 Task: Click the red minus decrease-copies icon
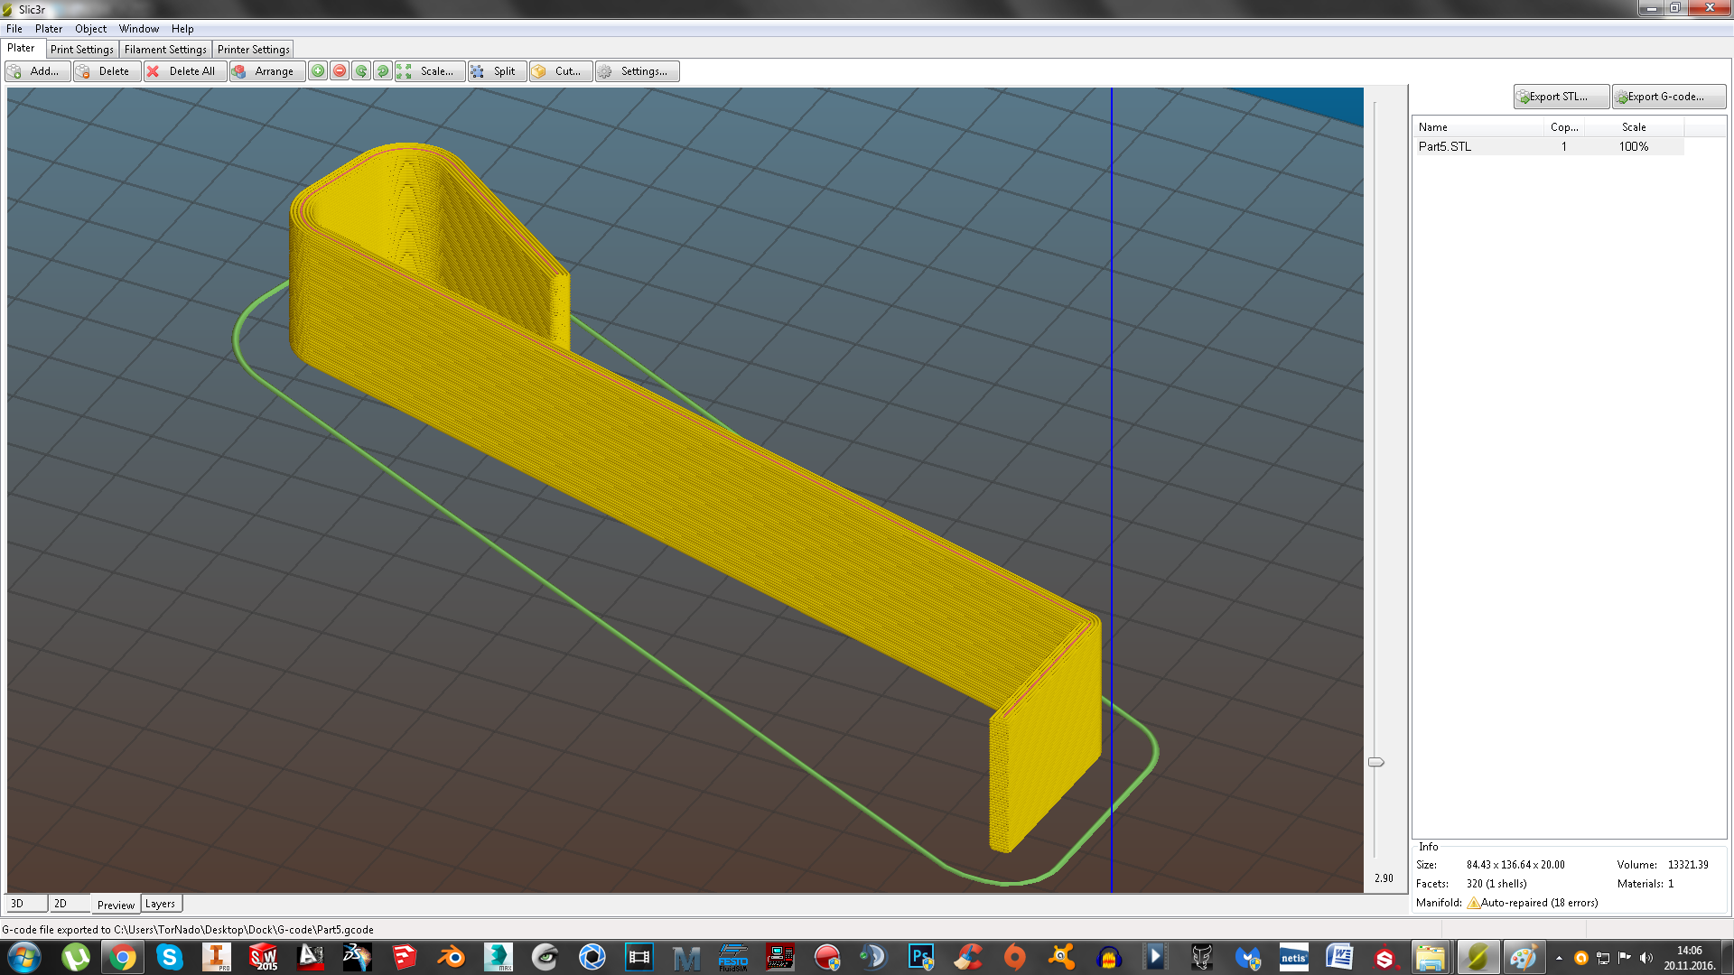click(340, 71)
